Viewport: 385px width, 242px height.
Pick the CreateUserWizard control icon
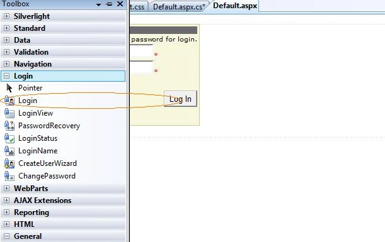[9, 163]
